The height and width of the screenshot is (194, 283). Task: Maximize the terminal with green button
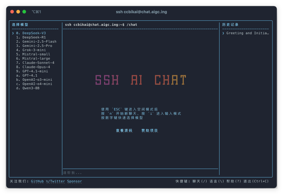24,12
